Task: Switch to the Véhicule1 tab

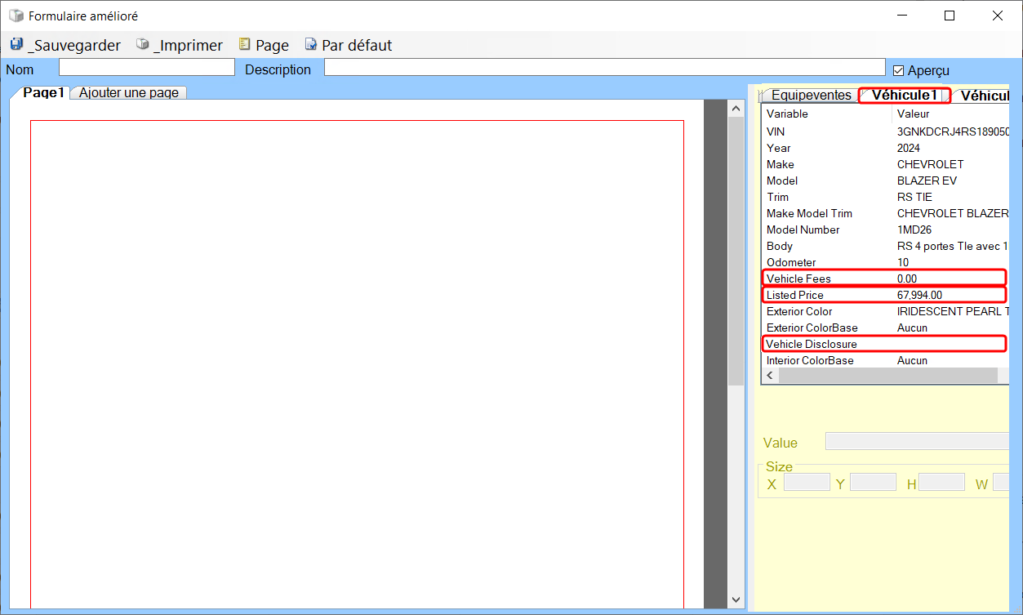Action: (x=904, y=96)
